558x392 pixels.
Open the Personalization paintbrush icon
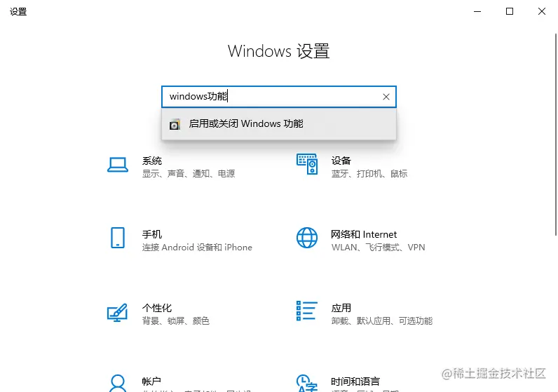[118, 312]
